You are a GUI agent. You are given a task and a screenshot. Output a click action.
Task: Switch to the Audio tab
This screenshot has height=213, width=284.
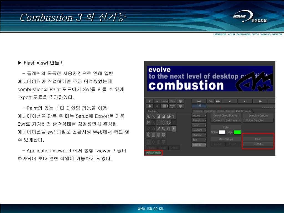(220, 111)
